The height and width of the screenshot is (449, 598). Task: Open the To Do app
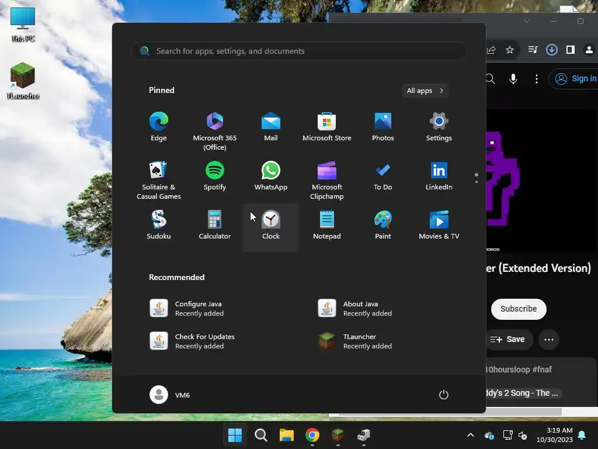(x=383, y=177)
